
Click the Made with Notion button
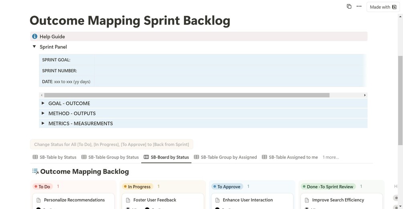[383, 7]
